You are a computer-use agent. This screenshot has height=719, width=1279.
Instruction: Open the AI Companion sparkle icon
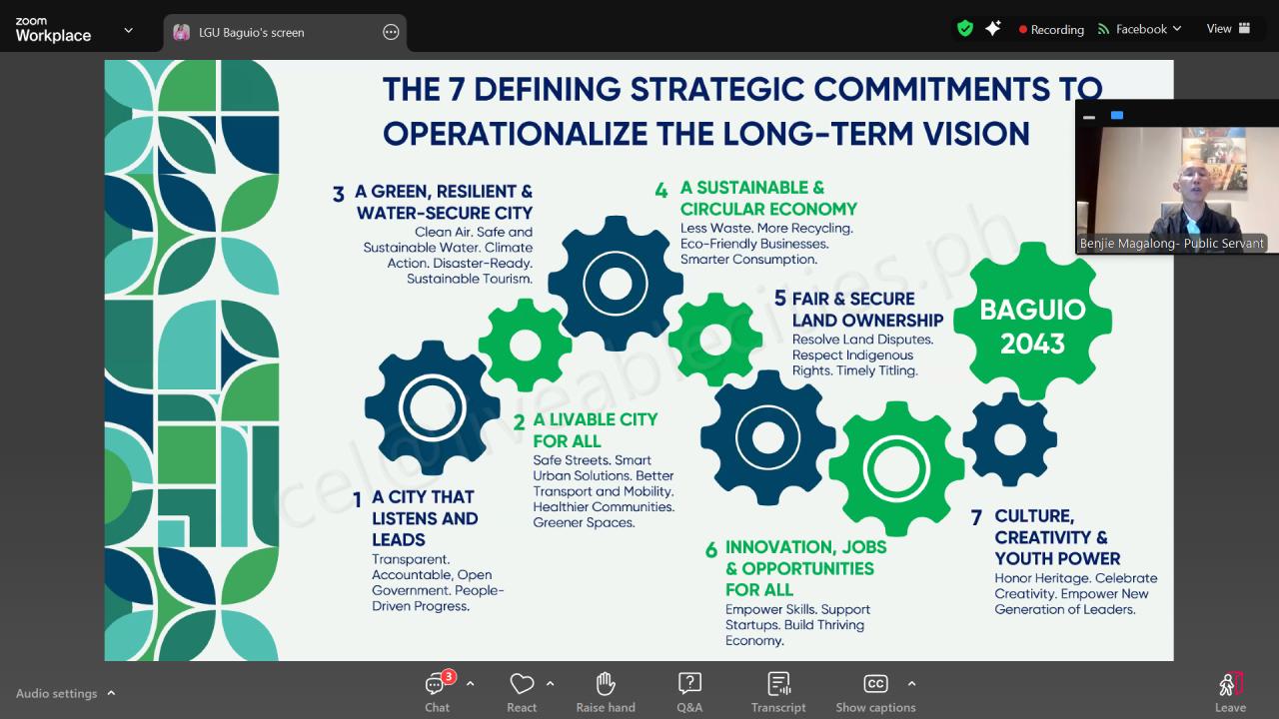coord(993,29)
